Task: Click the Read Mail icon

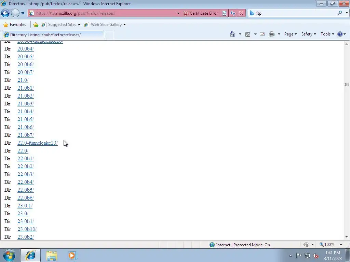Action: pyautogui.click(x=262, y=34)
